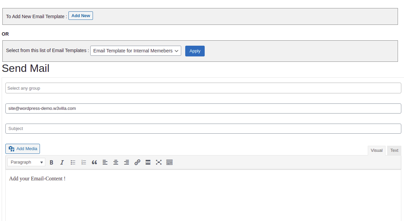Viewport: 404px width, 221px height.
Task: Insert or edit link icon
Action: coord(137,162)
